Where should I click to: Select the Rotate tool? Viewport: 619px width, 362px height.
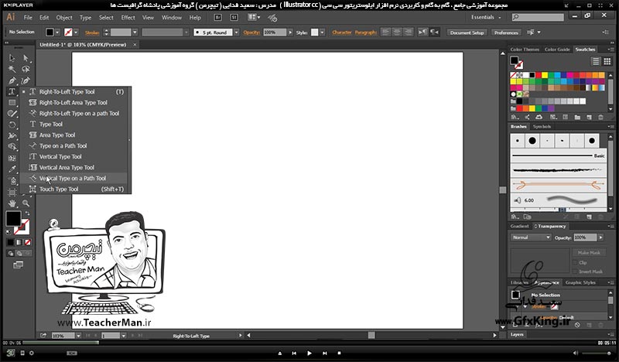pos(12,125)
